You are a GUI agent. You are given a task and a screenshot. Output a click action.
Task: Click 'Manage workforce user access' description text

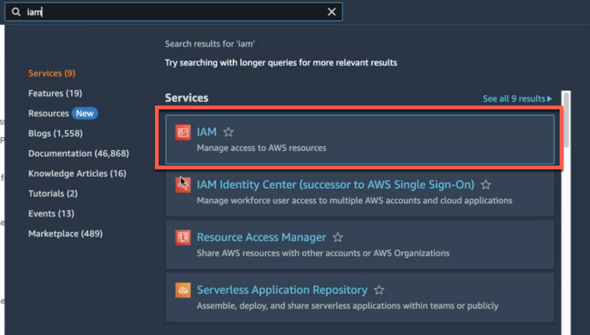click(354, 201)
